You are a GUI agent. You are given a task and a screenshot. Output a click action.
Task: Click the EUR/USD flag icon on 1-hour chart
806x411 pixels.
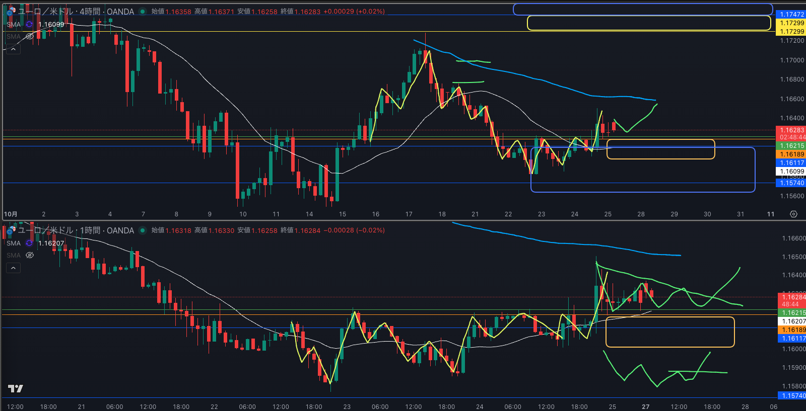[11, 230]
